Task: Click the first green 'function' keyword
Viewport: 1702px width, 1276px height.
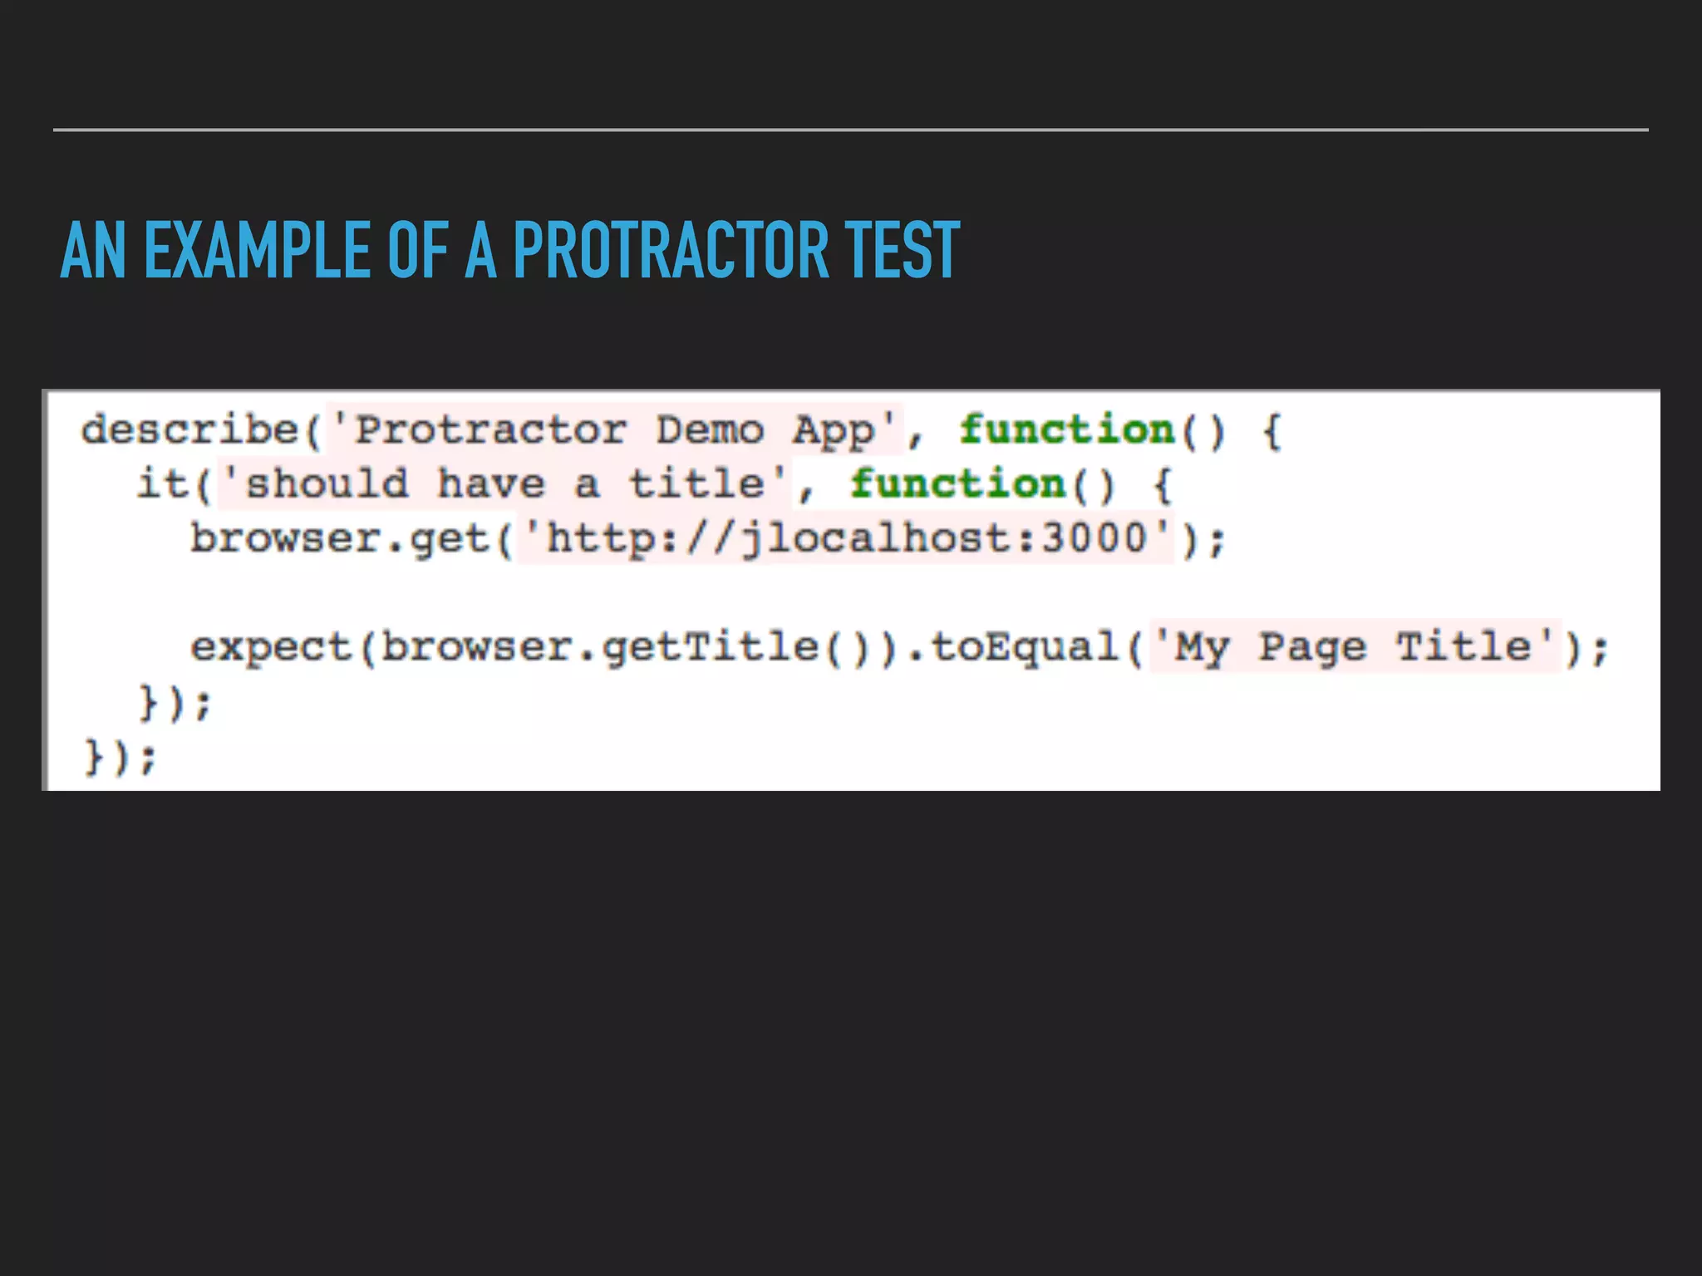Action: point(1066,430)
